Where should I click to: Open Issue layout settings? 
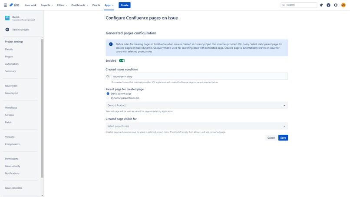(x=12, y=93)
